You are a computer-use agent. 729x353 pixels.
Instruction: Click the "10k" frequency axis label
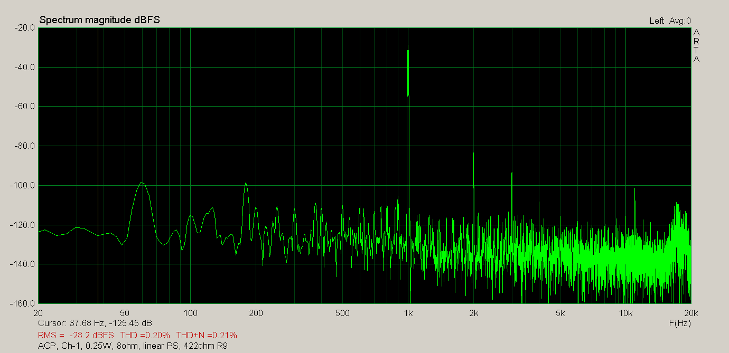tap(625, 313)
